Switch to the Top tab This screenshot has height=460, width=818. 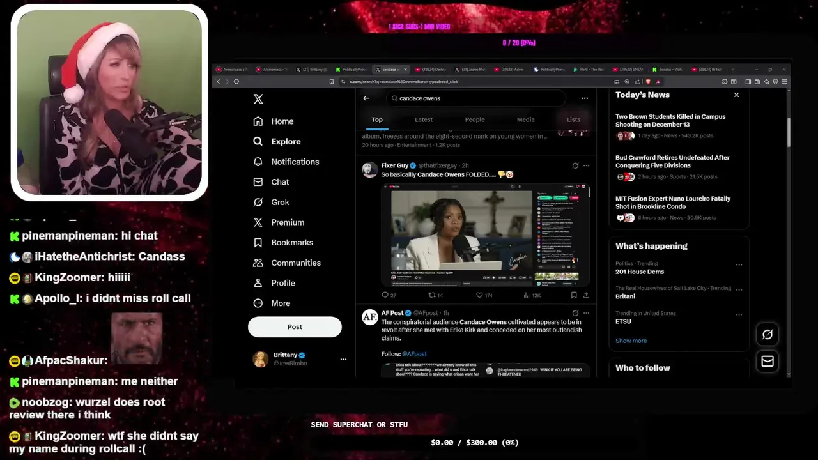point(377,119)
